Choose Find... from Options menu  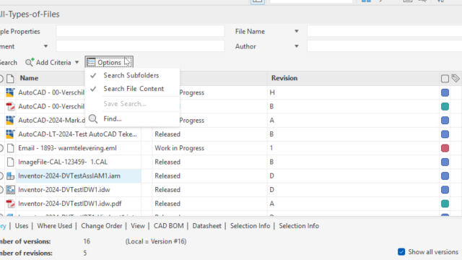113,118
